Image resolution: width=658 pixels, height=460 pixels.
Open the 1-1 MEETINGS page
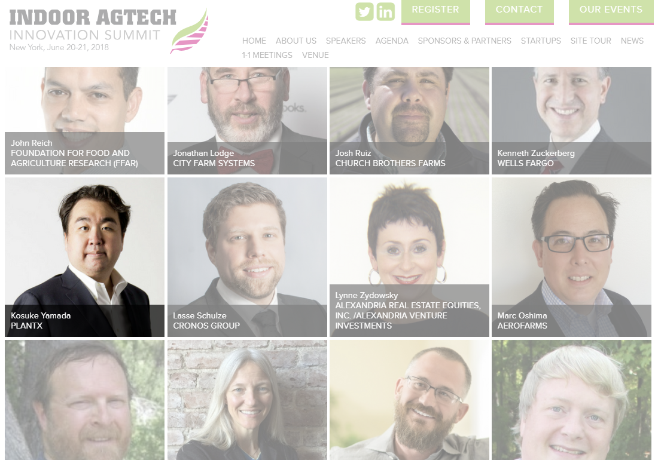click(x=267, y=55)
